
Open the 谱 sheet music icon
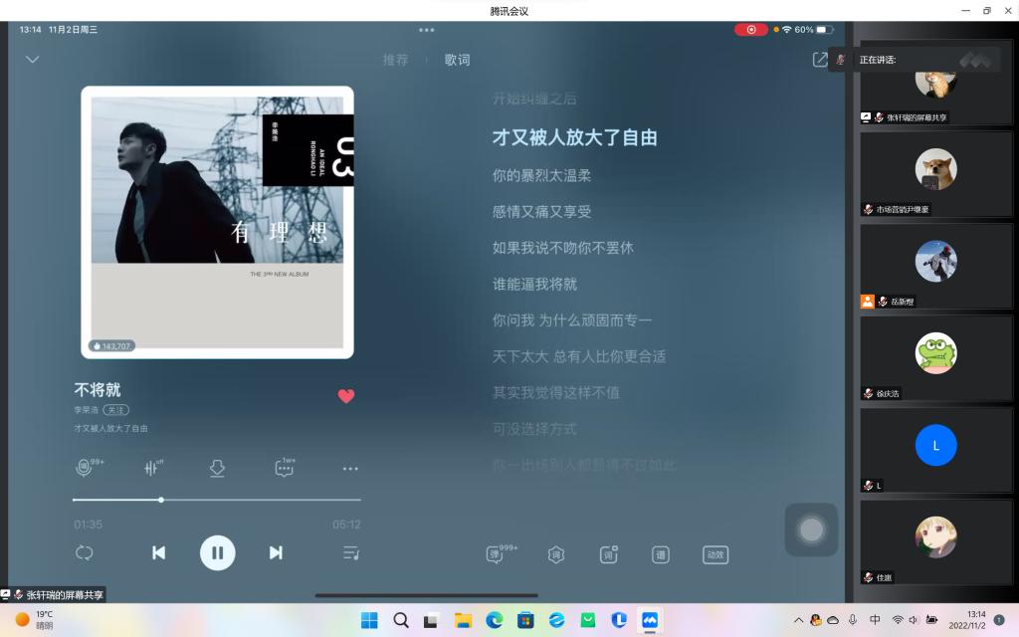point(661,554)
